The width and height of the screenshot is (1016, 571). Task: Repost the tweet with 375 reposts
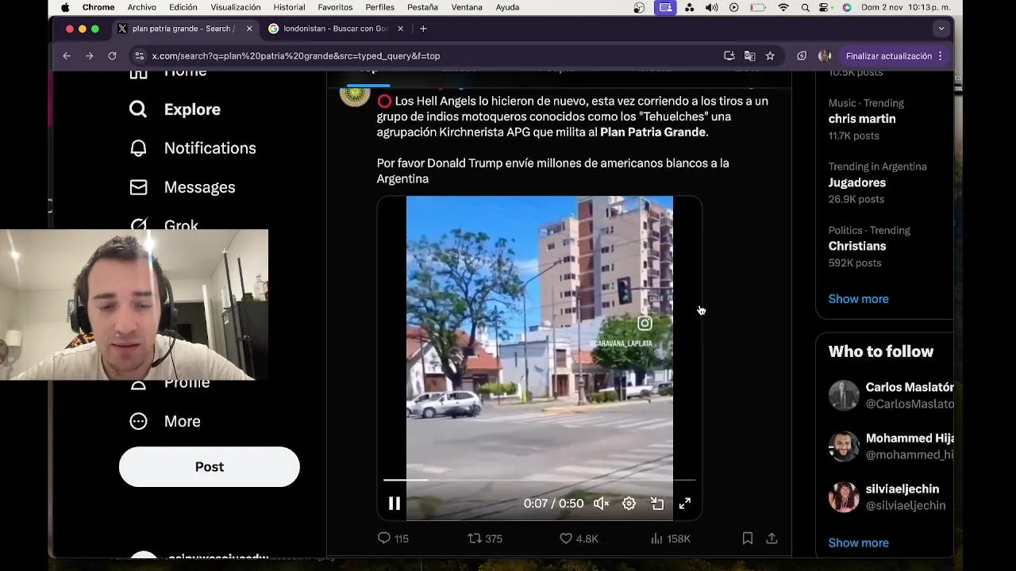(485, 538)
